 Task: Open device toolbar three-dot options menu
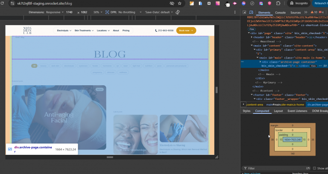235,12
